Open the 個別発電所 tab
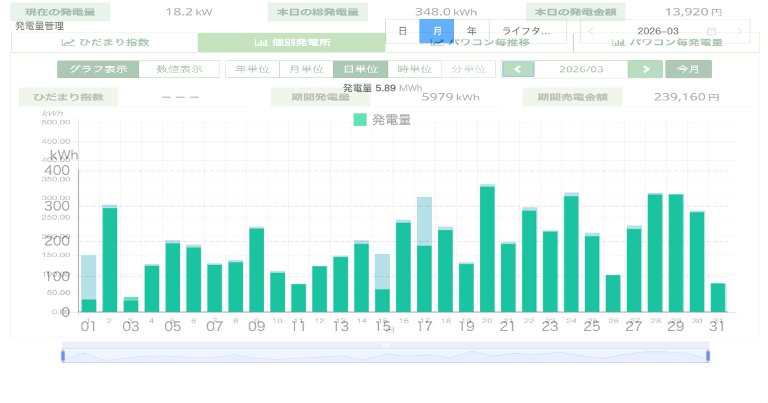768x403 pixels. point(292,43)
